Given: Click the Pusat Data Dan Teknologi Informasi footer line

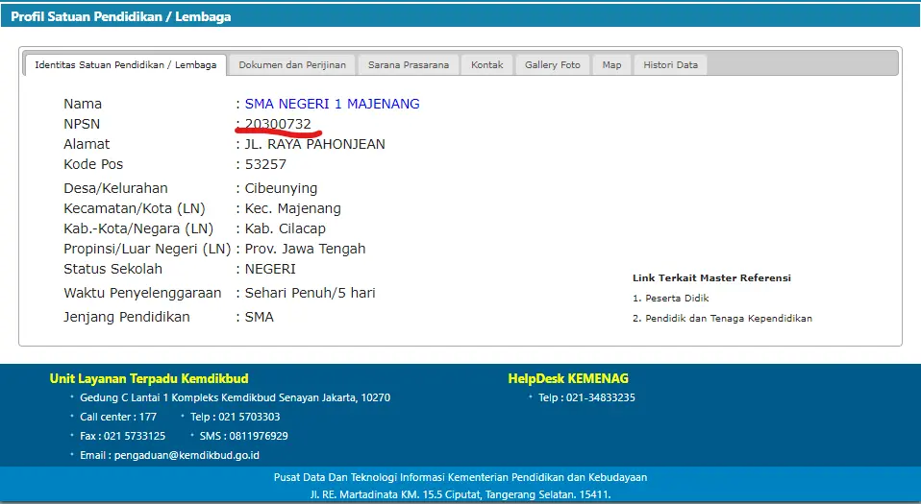Looking at the screenshot, I should click(460, 477).
